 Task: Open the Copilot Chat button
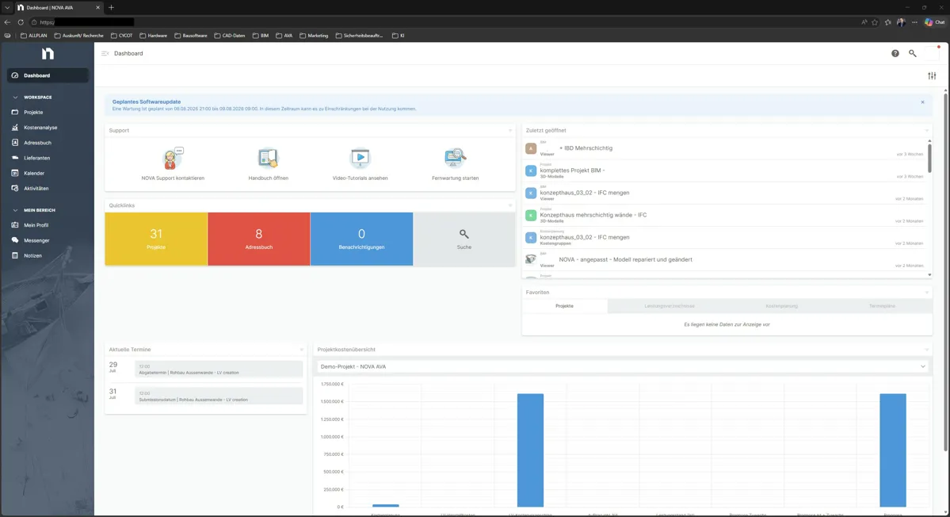click(934, 22)
